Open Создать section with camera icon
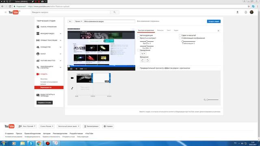This screenshot has height=146, width=260. pyautogui.click(x=42, y=74)
